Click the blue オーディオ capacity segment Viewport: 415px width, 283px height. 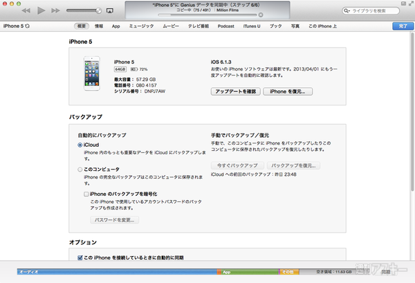click(x=117, y=272)
